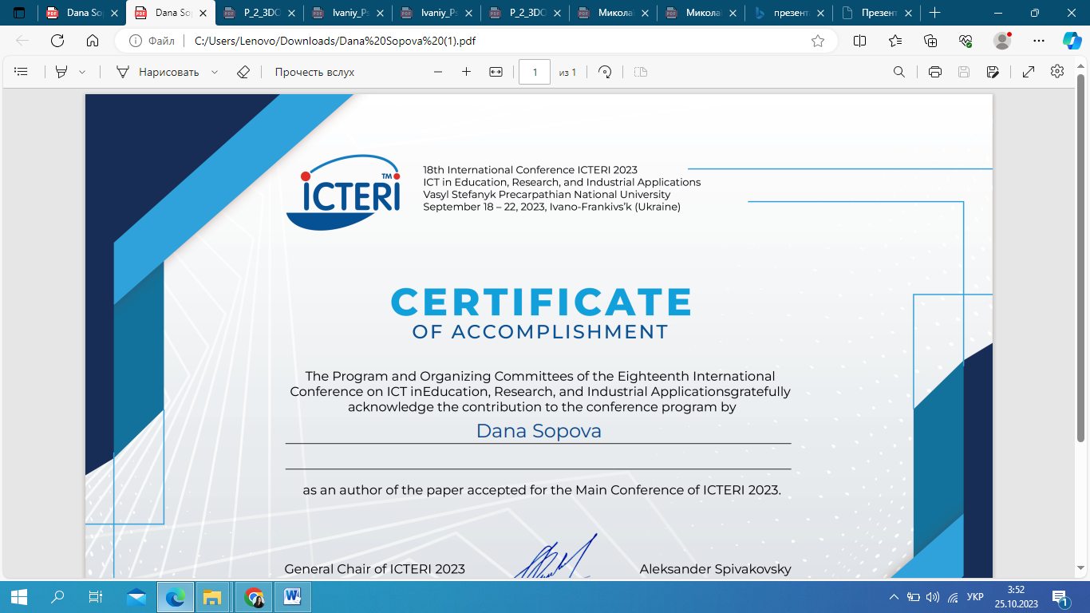Toggle Edge split screen view
This screenshot has height=613, width=1090.
pyautogui.click(x=860, y=41)
